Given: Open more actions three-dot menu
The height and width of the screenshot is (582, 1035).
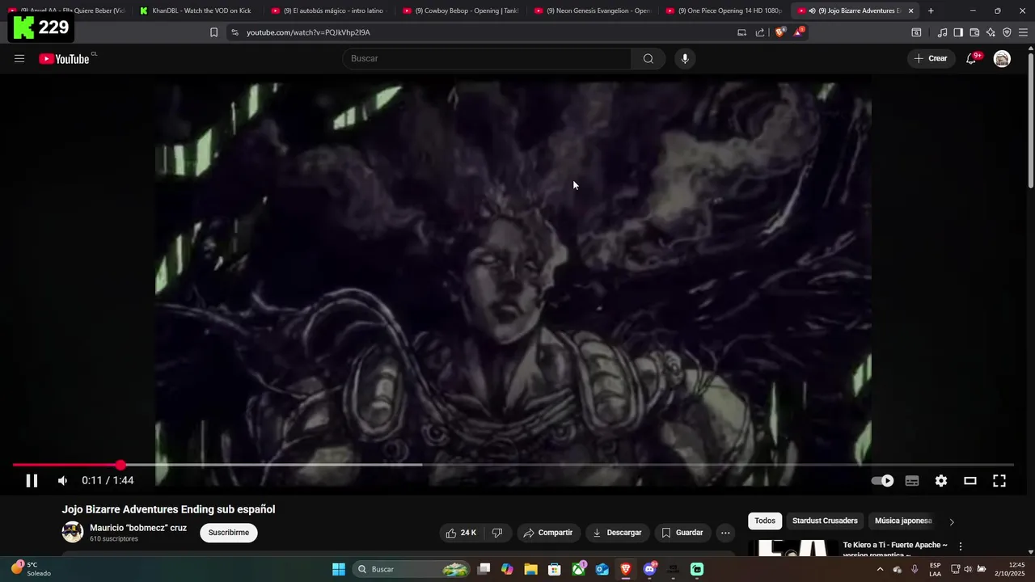Looking at the screenshot, I should [x=725, y=533].
